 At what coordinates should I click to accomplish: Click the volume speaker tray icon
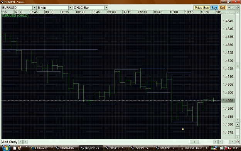pos(229,148)
